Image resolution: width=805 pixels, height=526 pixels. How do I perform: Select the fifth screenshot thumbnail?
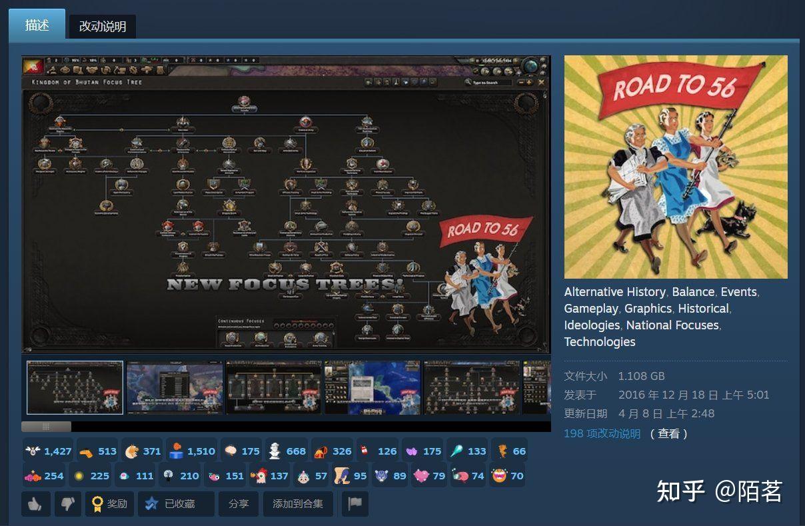(x=472, y=388)
